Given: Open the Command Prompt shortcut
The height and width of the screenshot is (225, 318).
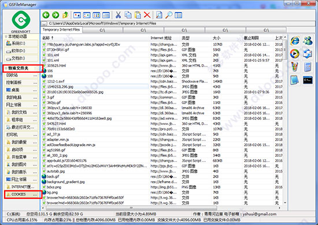Looking at the screenshot, I should [308, 80].
